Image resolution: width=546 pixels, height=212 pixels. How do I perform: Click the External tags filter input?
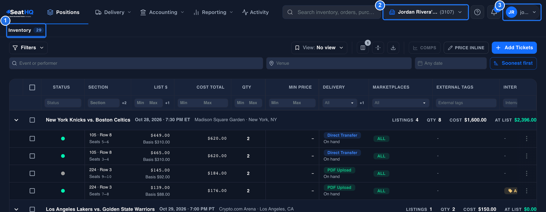click(x=466, y=103)
